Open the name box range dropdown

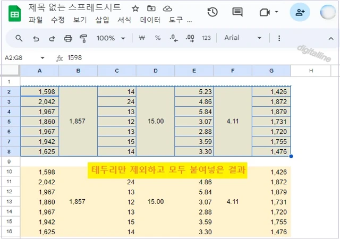click(42, 58)
